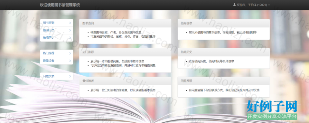Click the 欢迎您，王怡泽 (10001) user menu
The image size is (309, 123).
click(x=251, y=5)
